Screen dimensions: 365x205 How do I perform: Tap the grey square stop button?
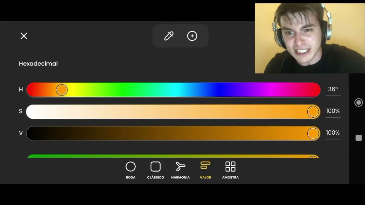358,138
